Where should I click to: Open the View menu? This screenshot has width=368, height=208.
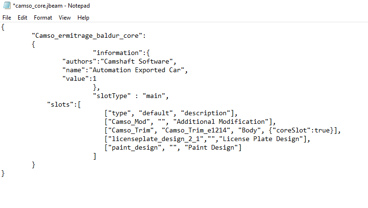(x=65, y=18)
